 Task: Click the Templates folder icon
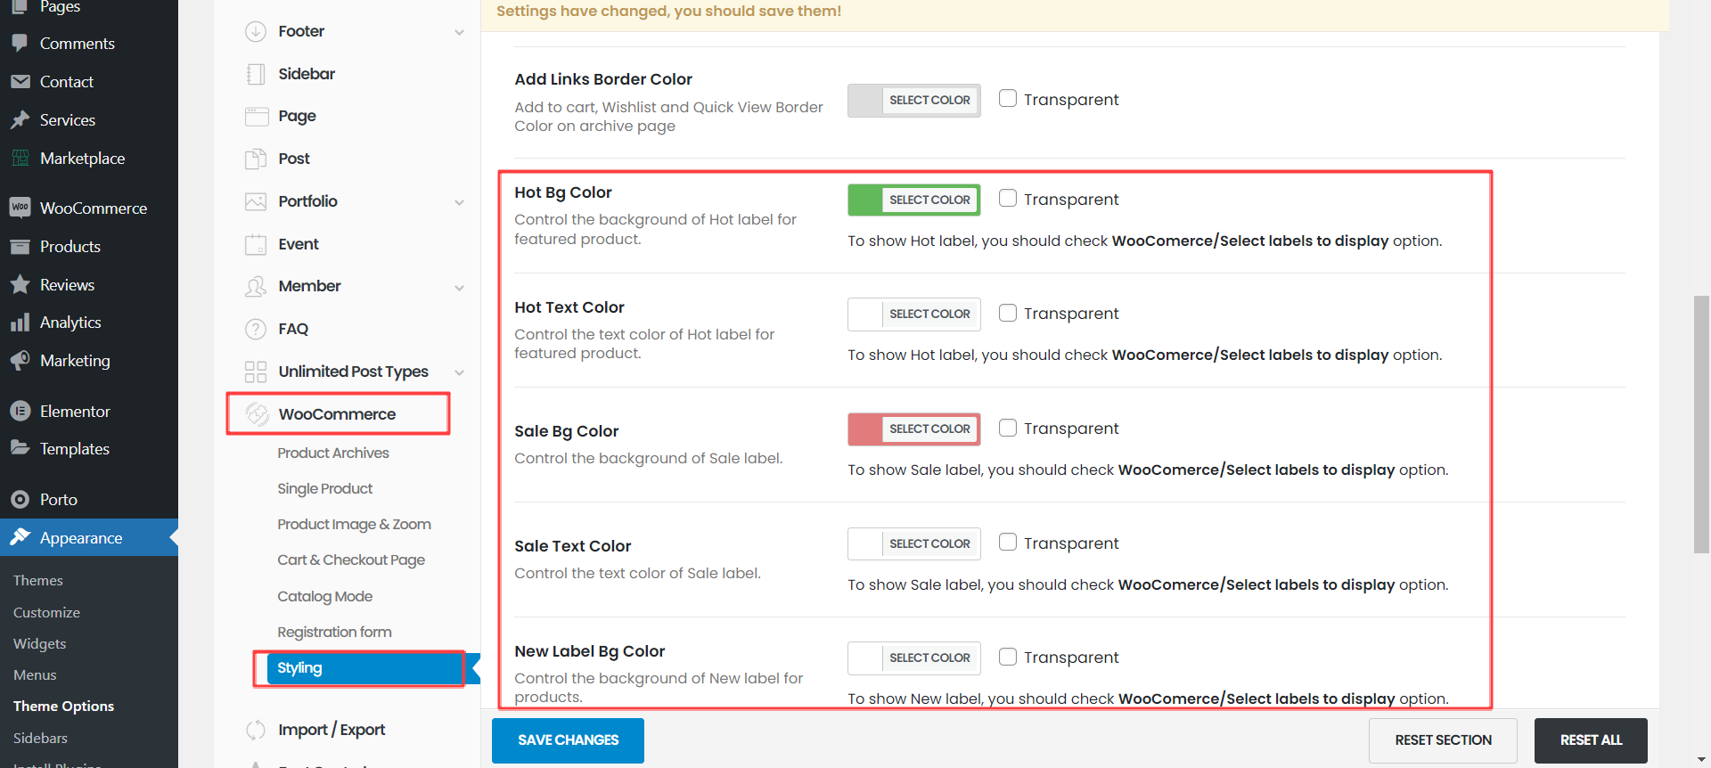pos(20,448)
